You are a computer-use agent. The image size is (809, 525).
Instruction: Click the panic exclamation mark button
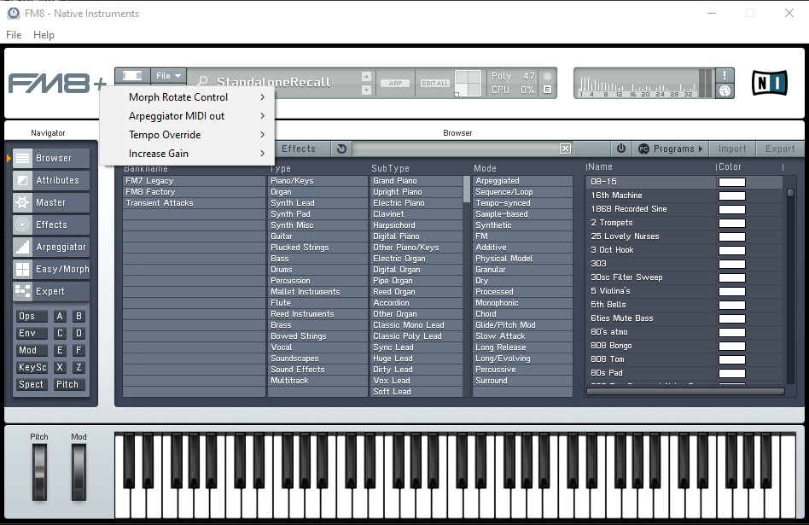(x=725, y=75)
